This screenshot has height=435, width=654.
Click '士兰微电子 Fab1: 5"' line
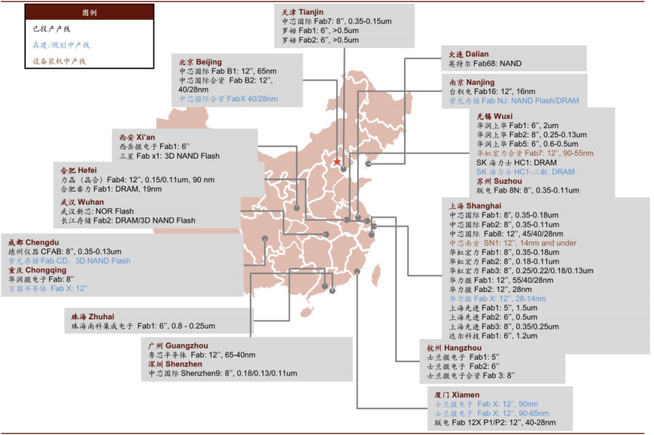click(x=463, y=357)
